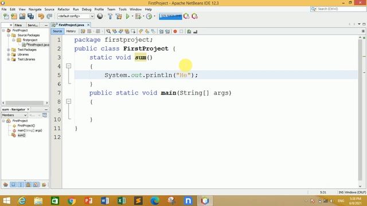Image resolution: width=367 pixels, height=206 pixels.
Task: Click the New File toolbar icon
Action: coord(6,17)
